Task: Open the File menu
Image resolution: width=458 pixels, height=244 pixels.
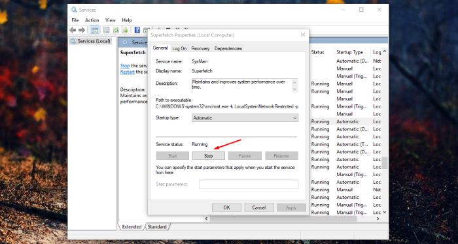Action: (75, 20)
